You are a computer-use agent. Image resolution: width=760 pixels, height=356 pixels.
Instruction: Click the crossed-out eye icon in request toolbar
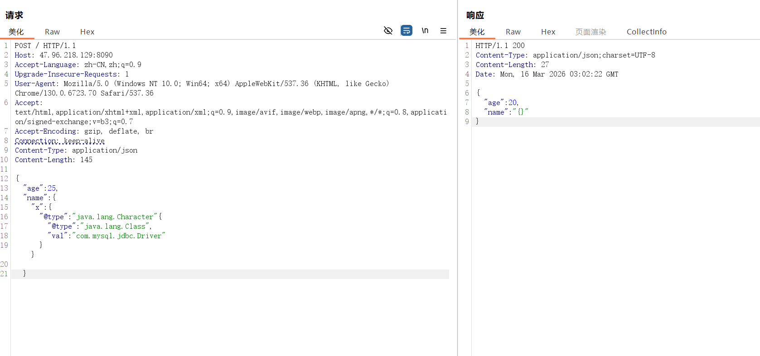[x=388, y=31]
